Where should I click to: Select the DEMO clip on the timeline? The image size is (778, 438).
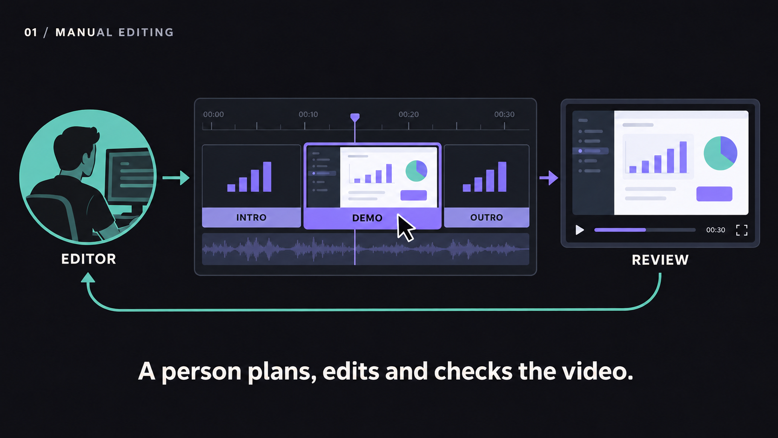[372, 186]
